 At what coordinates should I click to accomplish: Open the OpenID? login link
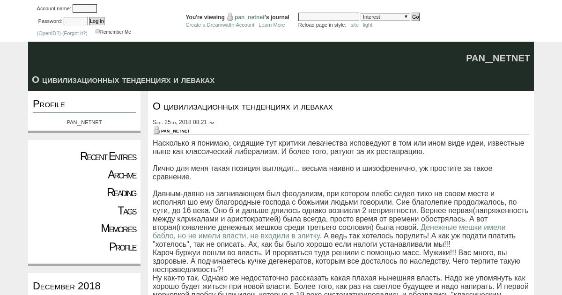click(x=49, y=33)
